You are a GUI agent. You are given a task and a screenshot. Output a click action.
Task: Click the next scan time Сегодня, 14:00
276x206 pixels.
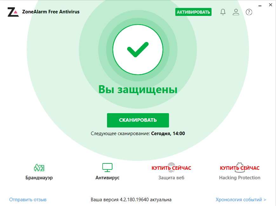[x=168, y=134]
